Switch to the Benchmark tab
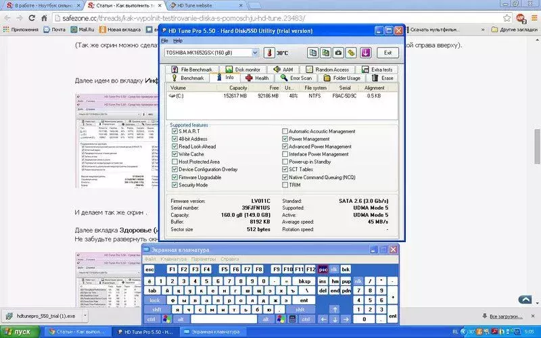 (x=188, y=78)
